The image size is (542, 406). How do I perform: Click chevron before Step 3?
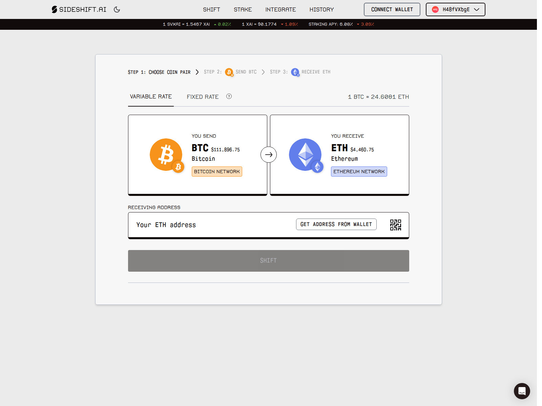(263, 72)
